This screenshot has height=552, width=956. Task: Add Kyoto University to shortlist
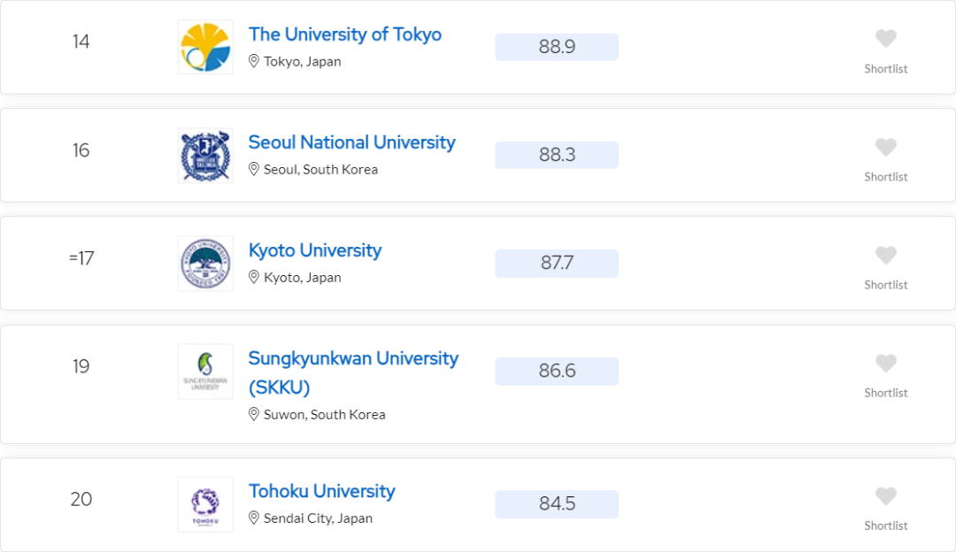pos(886,255)
